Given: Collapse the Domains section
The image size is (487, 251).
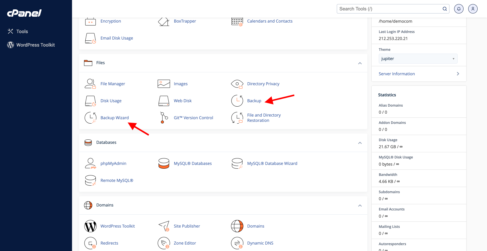Looking at the screenshot, I should (360, 206).
